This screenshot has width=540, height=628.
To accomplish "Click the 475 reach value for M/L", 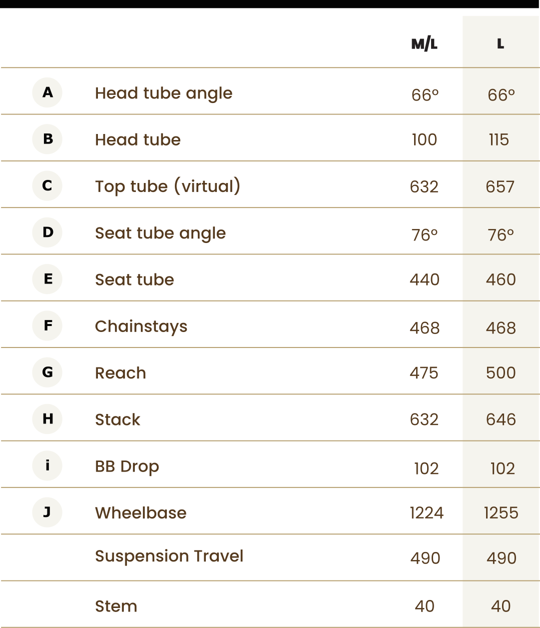I will [424, 373].
